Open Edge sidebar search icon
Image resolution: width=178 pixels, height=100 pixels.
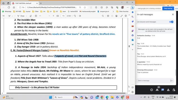tap(132, 17)
